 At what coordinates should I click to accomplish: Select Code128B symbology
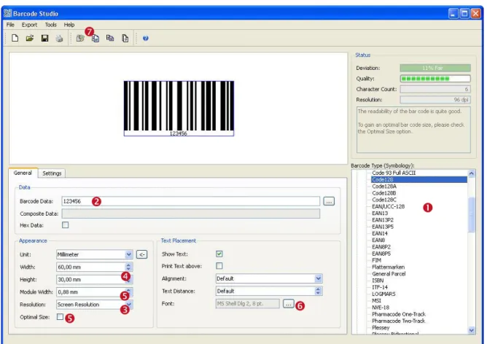384,193
